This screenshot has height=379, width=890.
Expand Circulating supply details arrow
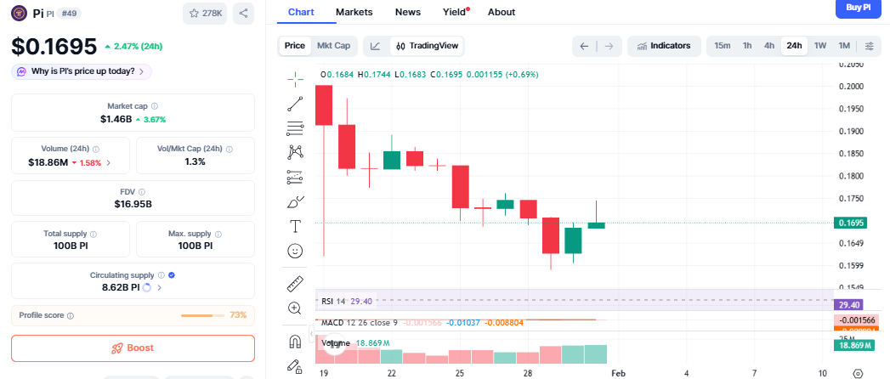pyautogui.click(x=159, y=288)
